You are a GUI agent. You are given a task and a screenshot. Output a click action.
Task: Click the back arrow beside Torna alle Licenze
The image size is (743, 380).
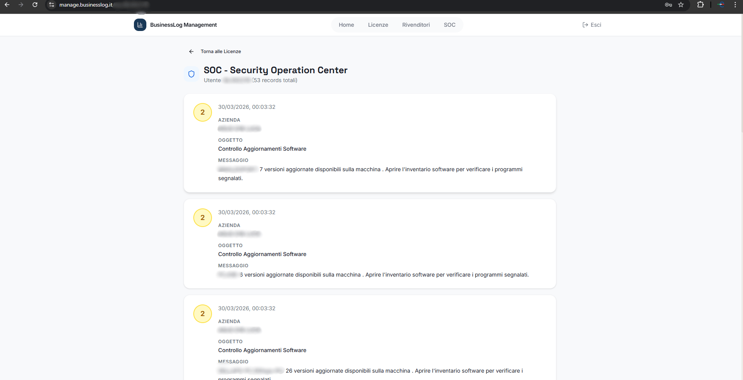(x=191, y=51)
